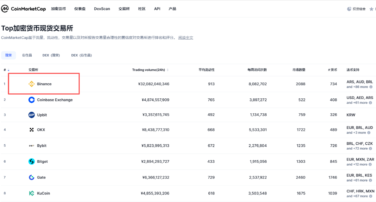
Task: Click the 平均流动性 column header
Action: pyautogui.click(x=207, y=70)
